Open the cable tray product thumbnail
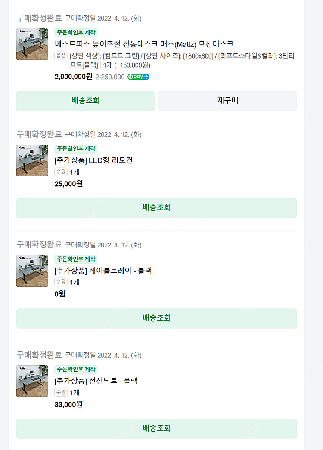Image resolution: width=323 pixels, height=450 pixels. [x=32, y=271]
